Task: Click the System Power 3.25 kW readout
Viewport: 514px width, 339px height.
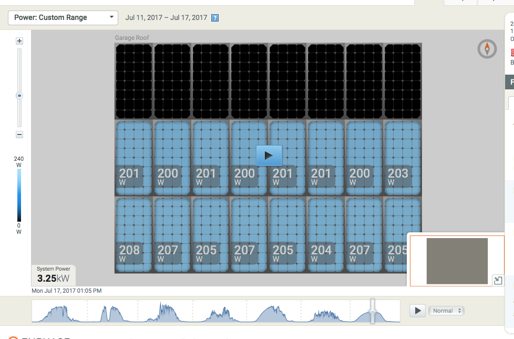Action: (x=54, y=275)
